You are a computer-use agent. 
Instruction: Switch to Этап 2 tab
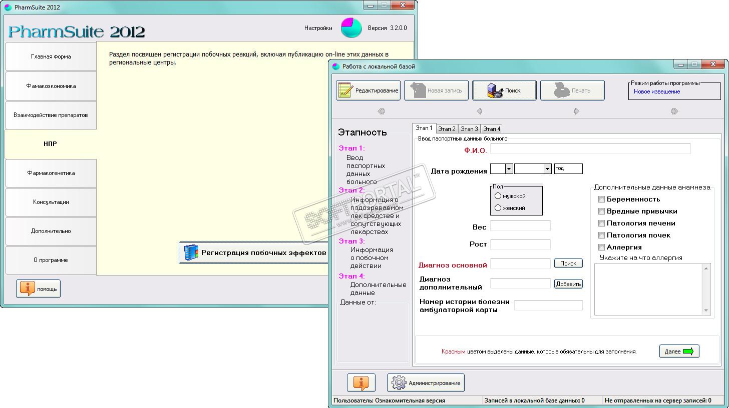pos(447,129)
